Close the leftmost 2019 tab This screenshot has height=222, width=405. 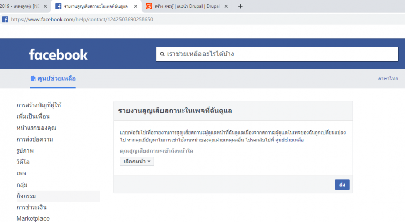(45, 6)
